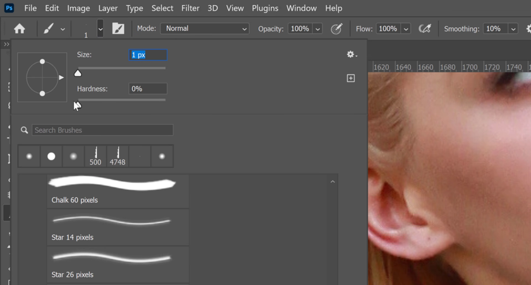531x285 pixels.
Task: Open the Window menu
Action: (x=302, y=8)
